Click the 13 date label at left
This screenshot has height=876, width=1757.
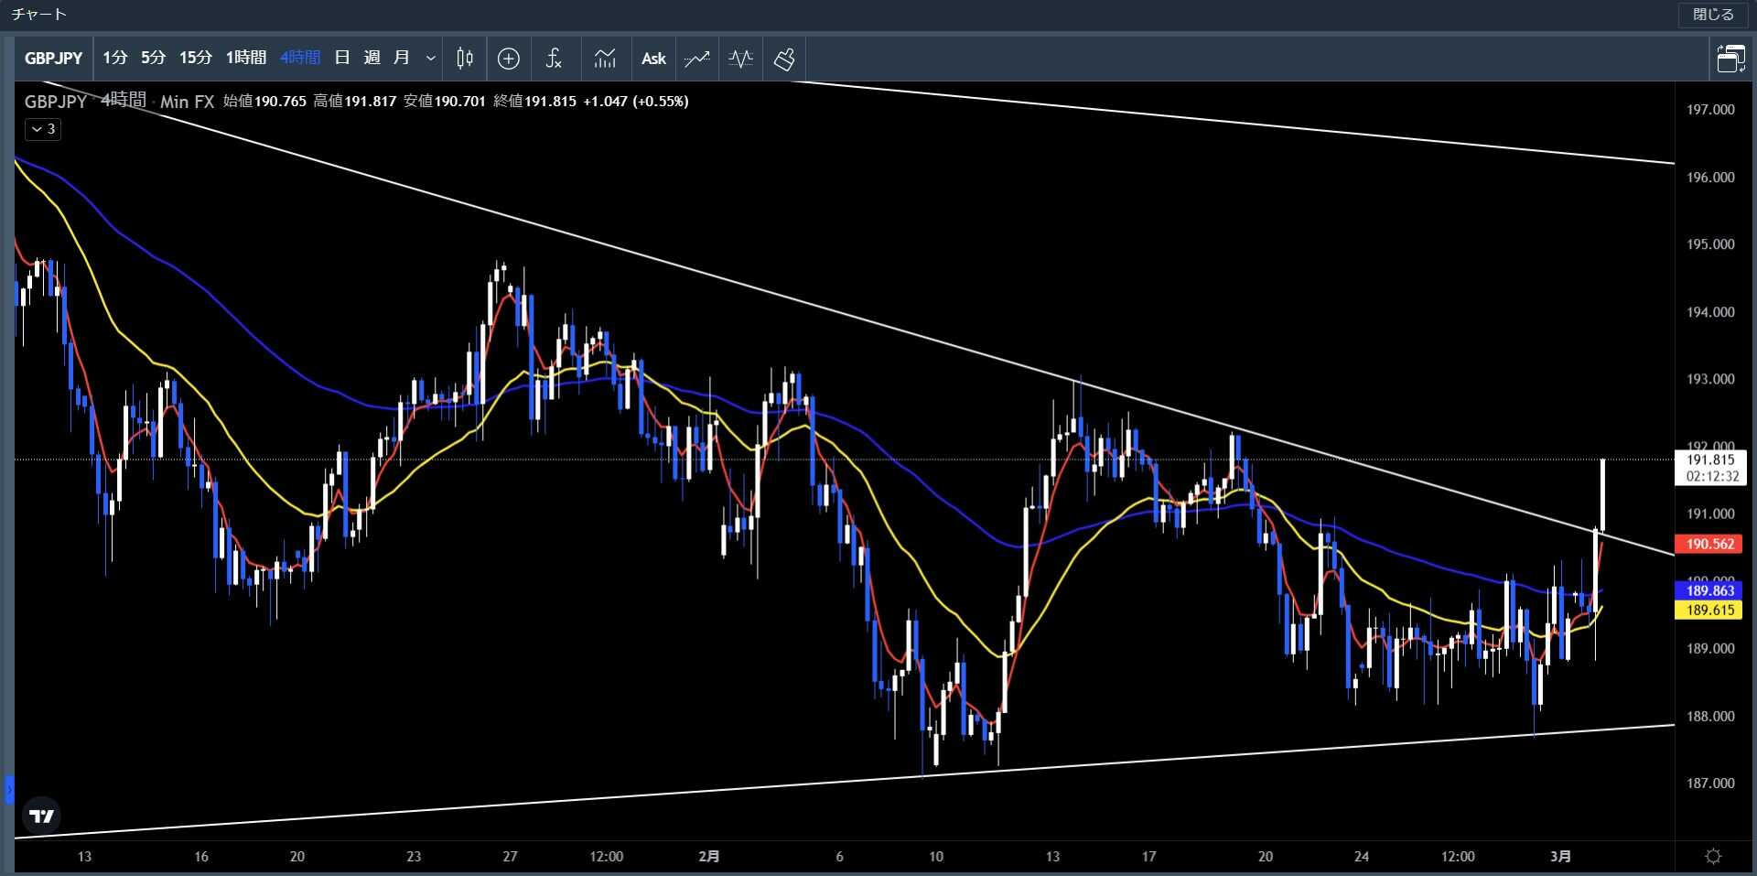(84, 857)
